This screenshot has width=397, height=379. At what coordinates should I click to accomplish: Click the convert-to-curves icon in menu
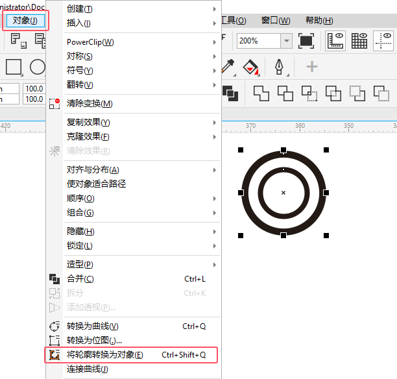pyautogui.click(x=54, y=326)
